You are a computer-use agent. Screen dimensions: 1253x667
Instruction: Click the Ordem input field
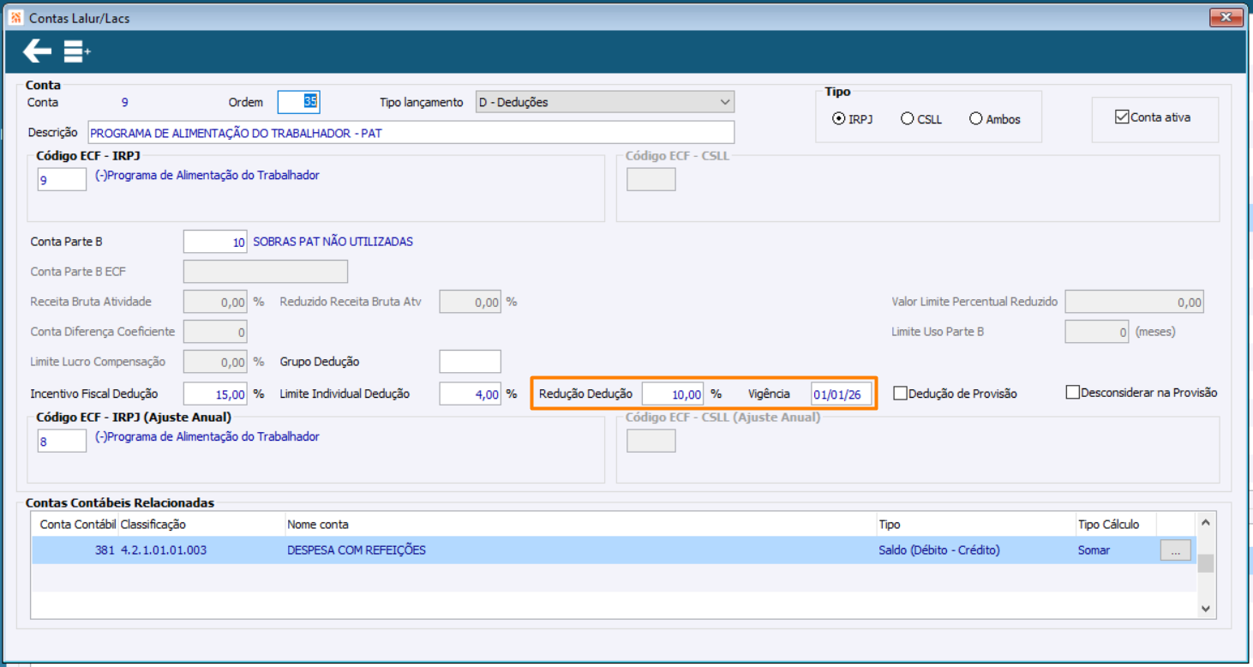coord(298,102)
